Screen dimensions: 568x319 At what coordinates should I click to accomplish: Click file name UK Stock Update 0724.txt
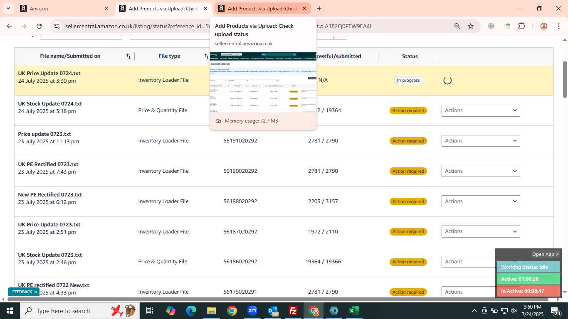[x=50, y=104]
